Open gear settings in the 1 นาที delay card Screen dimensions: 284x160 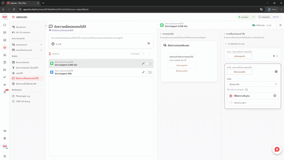[149, 43]
